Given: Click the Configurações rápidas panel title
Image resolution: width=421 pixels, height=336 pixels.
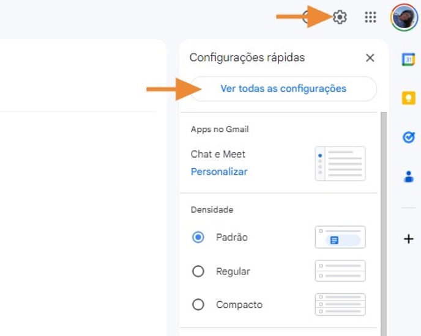Looking at the screenshot, I should pos(247,58).
